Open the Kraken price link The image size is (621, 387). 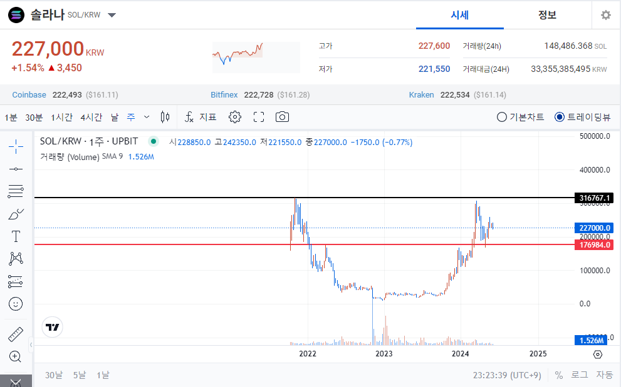click(x=421, y=95)
